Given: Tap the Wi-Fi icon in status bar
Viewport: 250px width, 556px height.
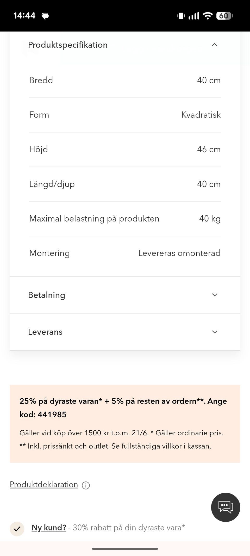Looking at the screenshot, I should pyautogui.click(x=208, y=16).
